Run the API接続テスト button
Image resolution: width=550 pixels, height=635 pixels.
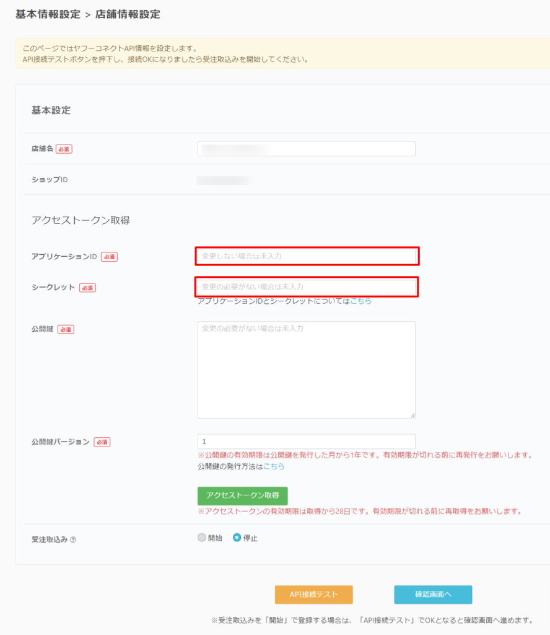coord(313,594)
